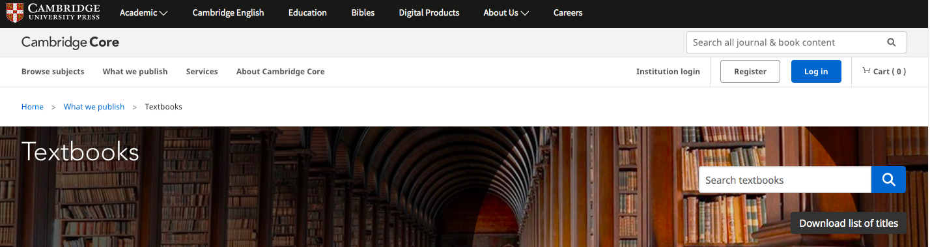This screenshot has height=247, width=930.
Task: Select Education in the top bar
Action: (307, 12)
